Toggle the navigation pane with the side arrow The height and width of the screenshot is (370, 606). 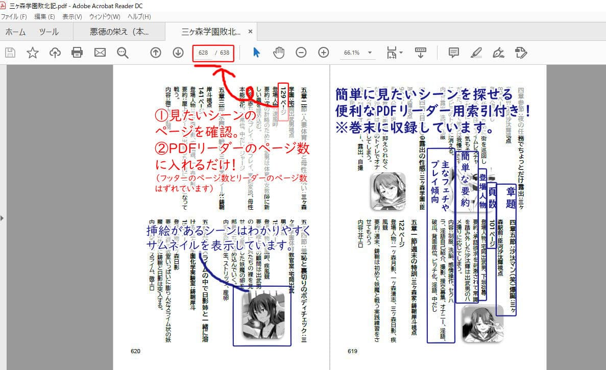pyautogui.click(x=3, y=217)
